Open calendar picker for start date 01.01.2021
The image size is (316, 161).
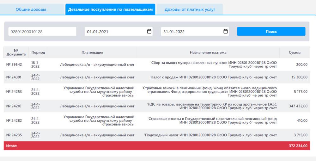point(149,32)
